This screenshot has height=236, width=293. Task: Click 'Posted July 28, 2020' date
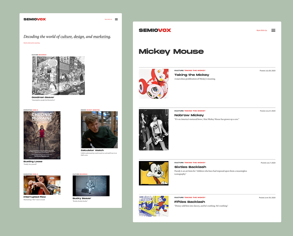click(x=267, y=71)
